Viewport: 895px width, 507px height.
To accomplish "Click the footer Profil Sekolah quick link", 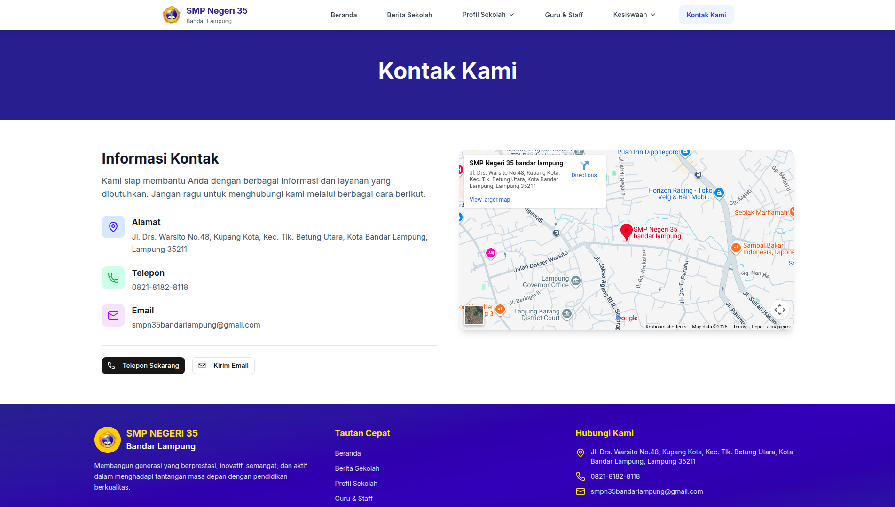I will coord(356,484).
